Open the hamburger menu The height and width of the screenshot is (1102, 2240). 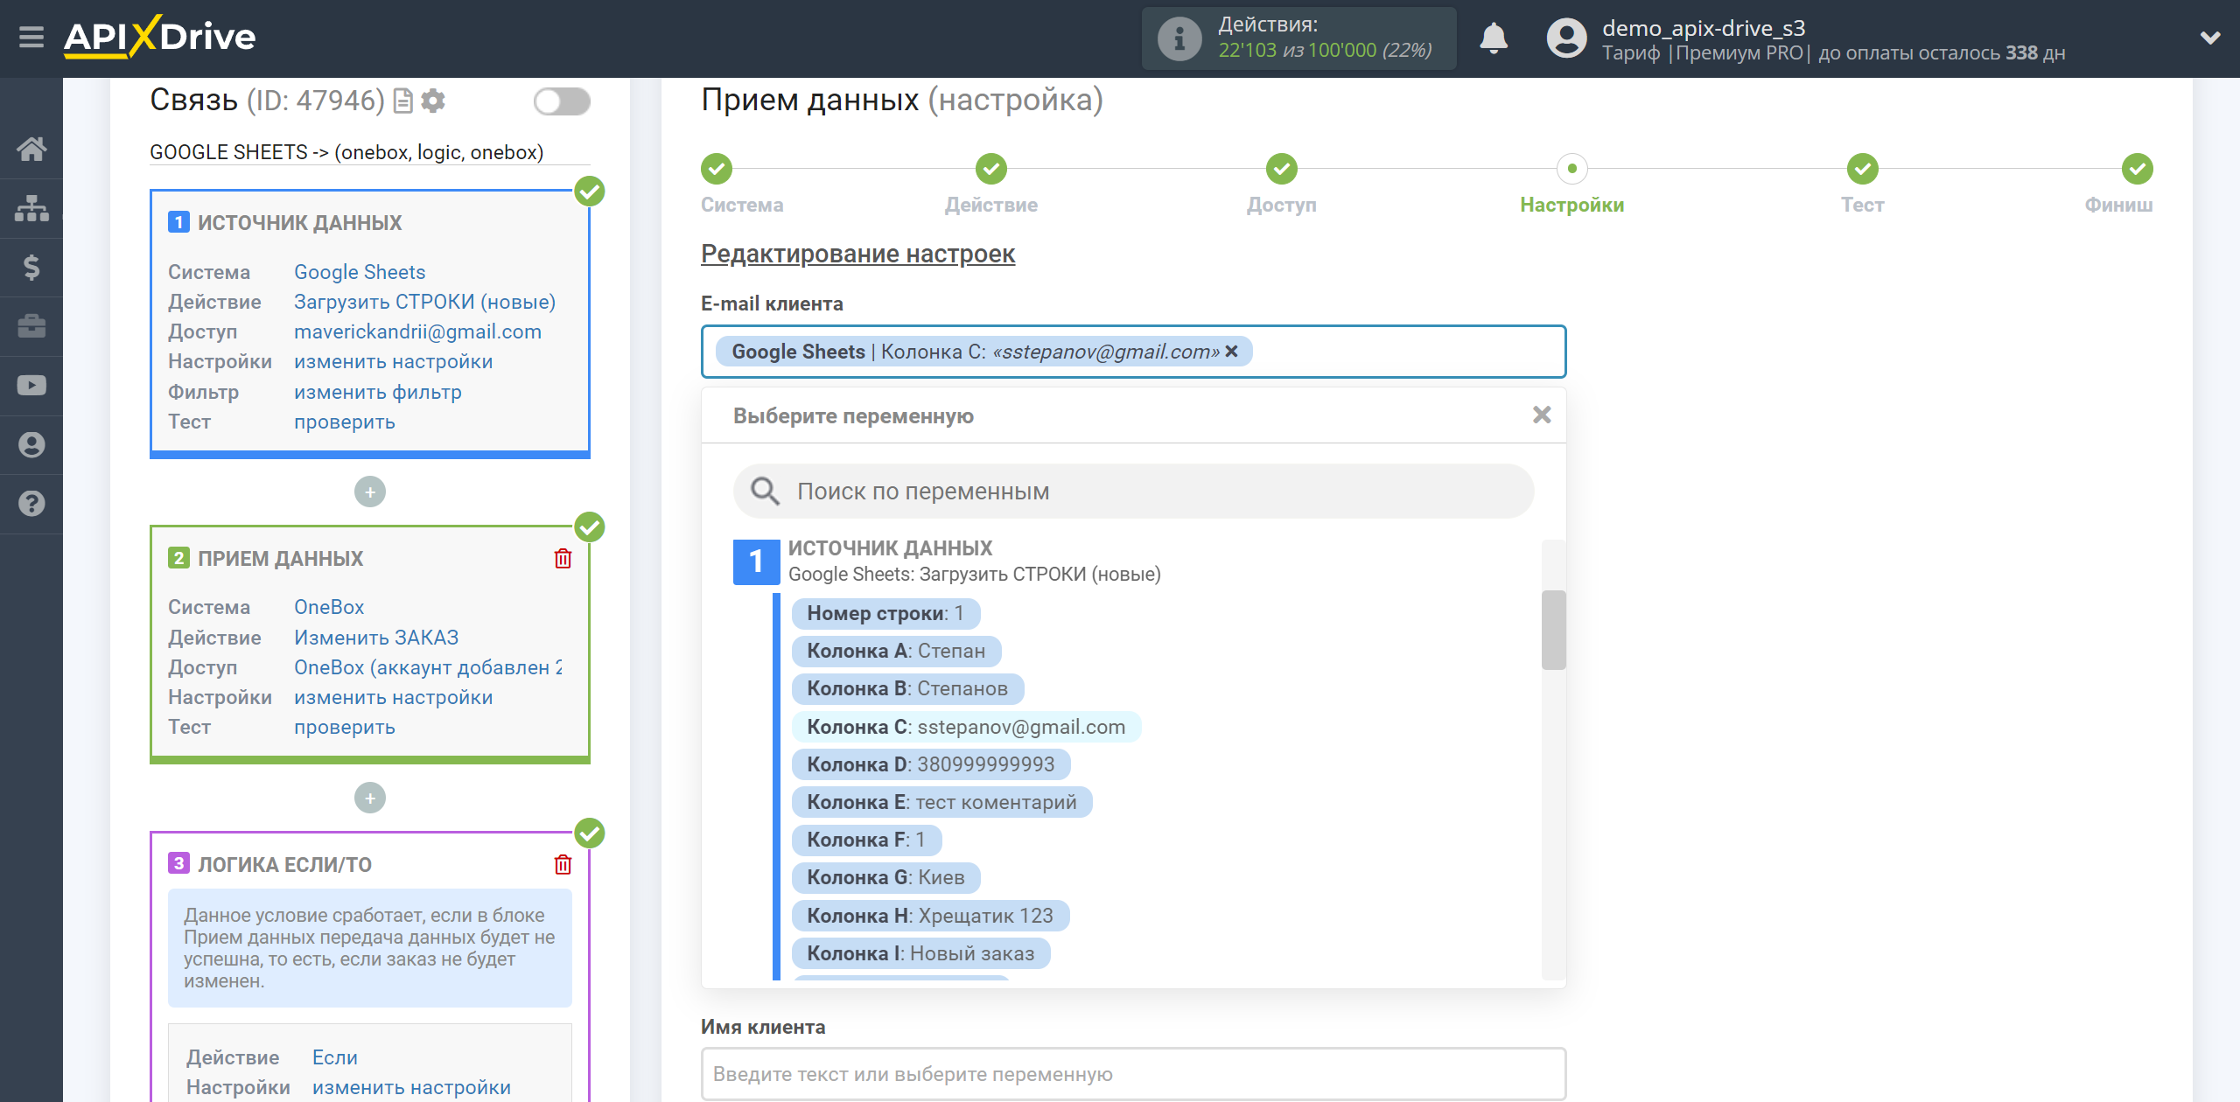coord(31,38)
